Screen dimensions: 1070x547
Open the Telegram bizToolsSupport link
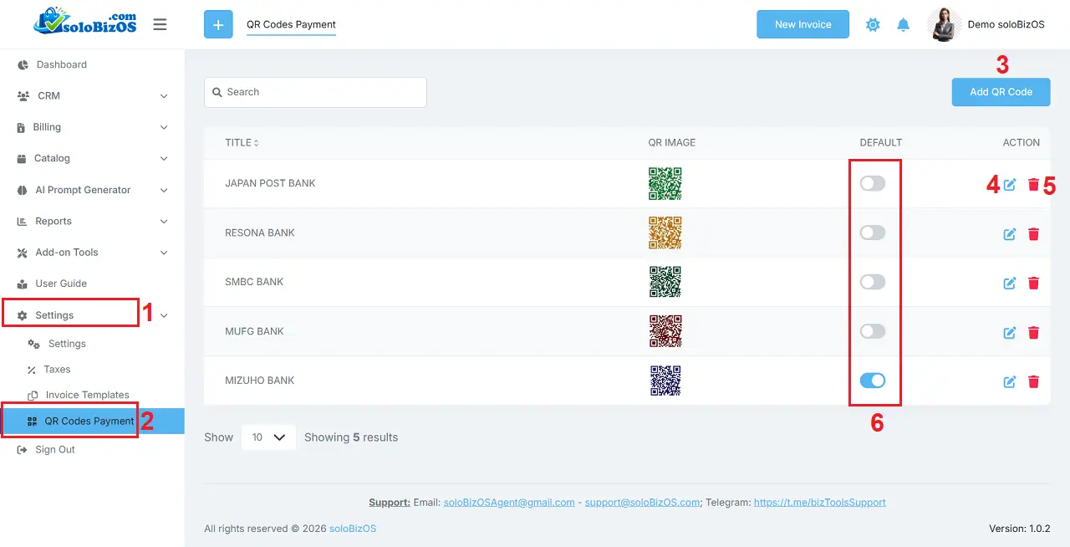[x=820, y=503]
